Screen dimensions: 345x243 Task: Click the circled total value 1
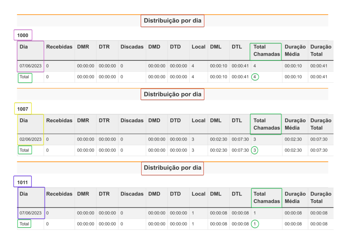click(x=255, y=224)
